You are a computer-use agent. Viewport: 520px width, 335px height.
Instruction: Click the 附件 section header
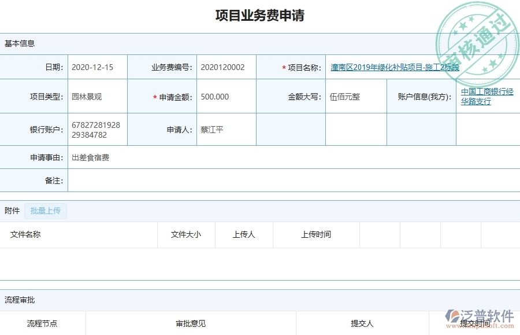[x=12, y=211]
